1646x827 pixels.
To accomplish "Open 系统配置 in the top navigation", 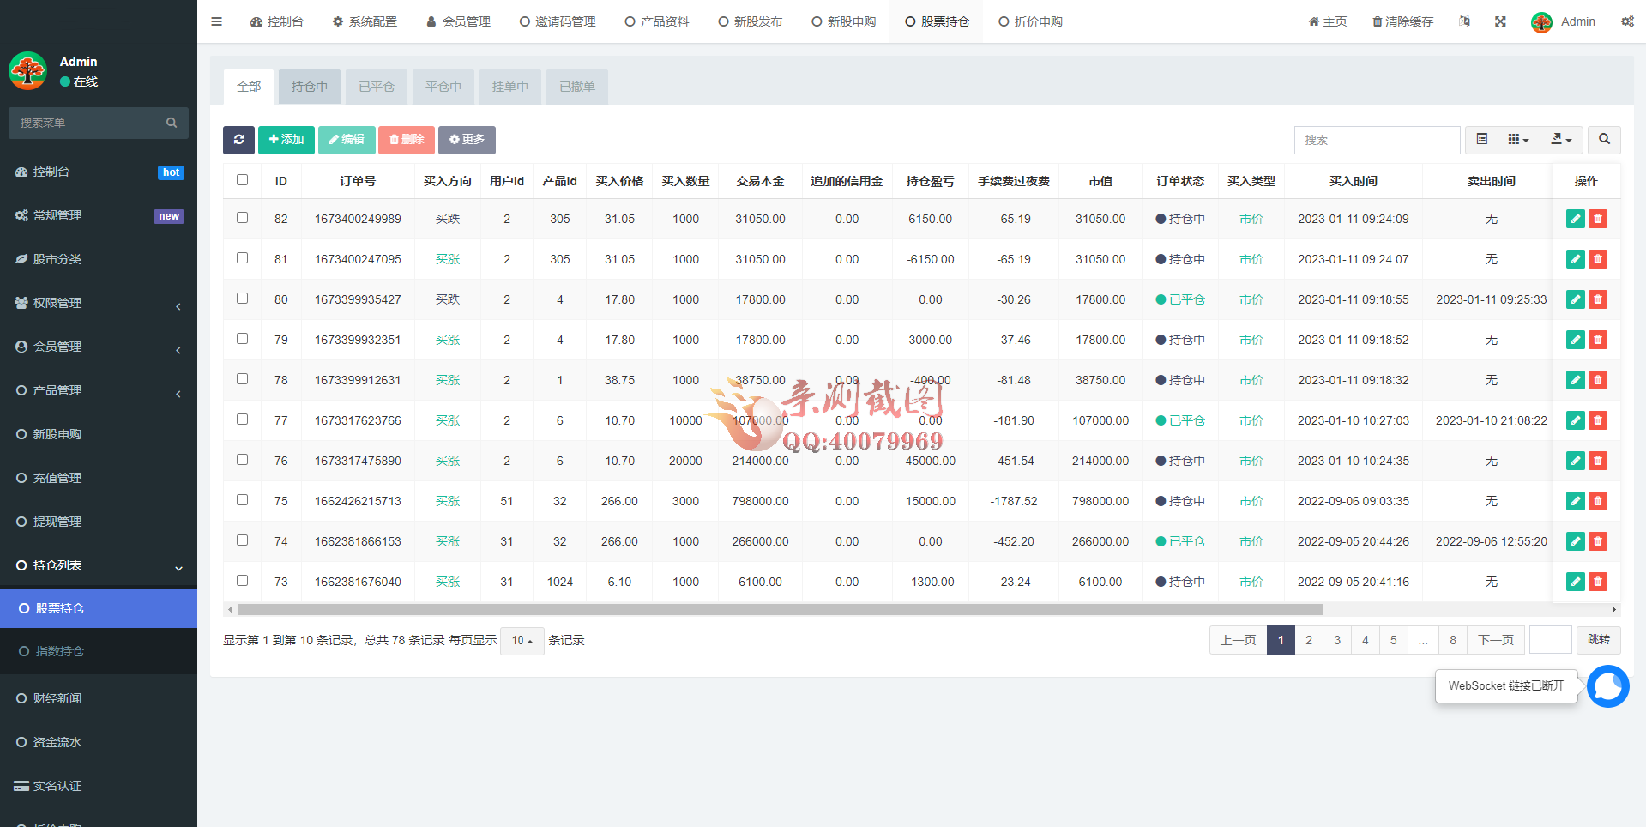I will (x=365, y=21).
